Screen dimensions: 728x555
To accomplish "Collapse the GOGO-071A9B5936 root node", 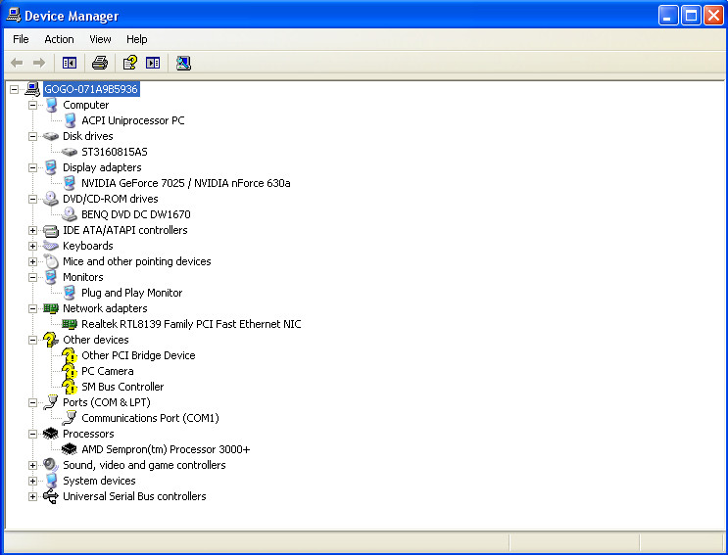I will pyautogui.click(x=15, y=89).
